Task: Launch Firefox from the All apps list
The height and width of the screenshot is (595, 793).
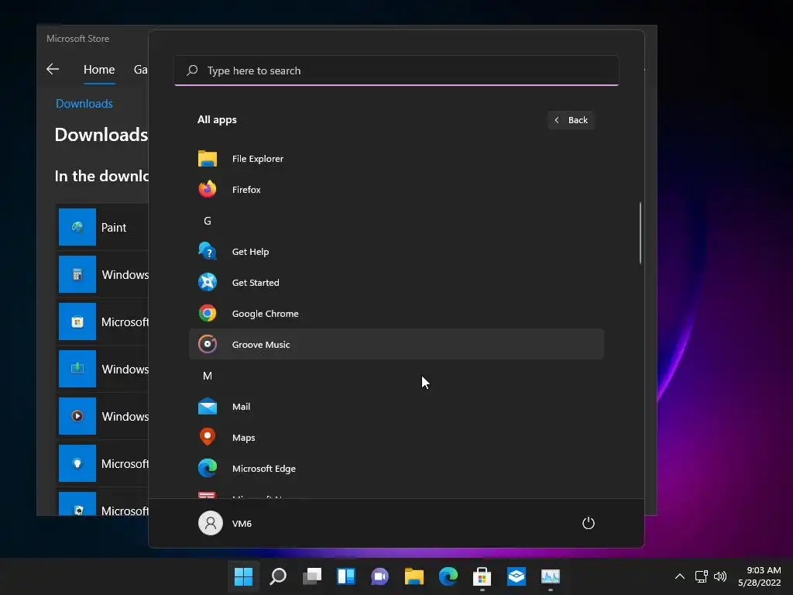Action: coord(396,190)
